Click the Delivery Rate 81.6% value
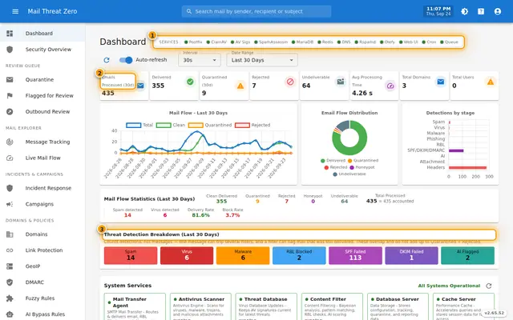 click(x=200, y=215)
